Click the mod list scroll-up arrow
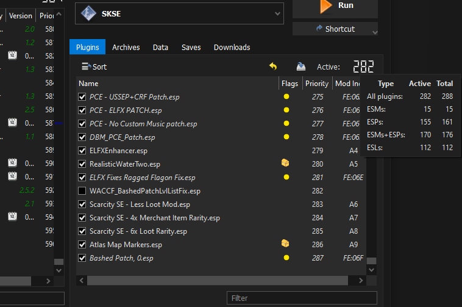 click(59, 14)
